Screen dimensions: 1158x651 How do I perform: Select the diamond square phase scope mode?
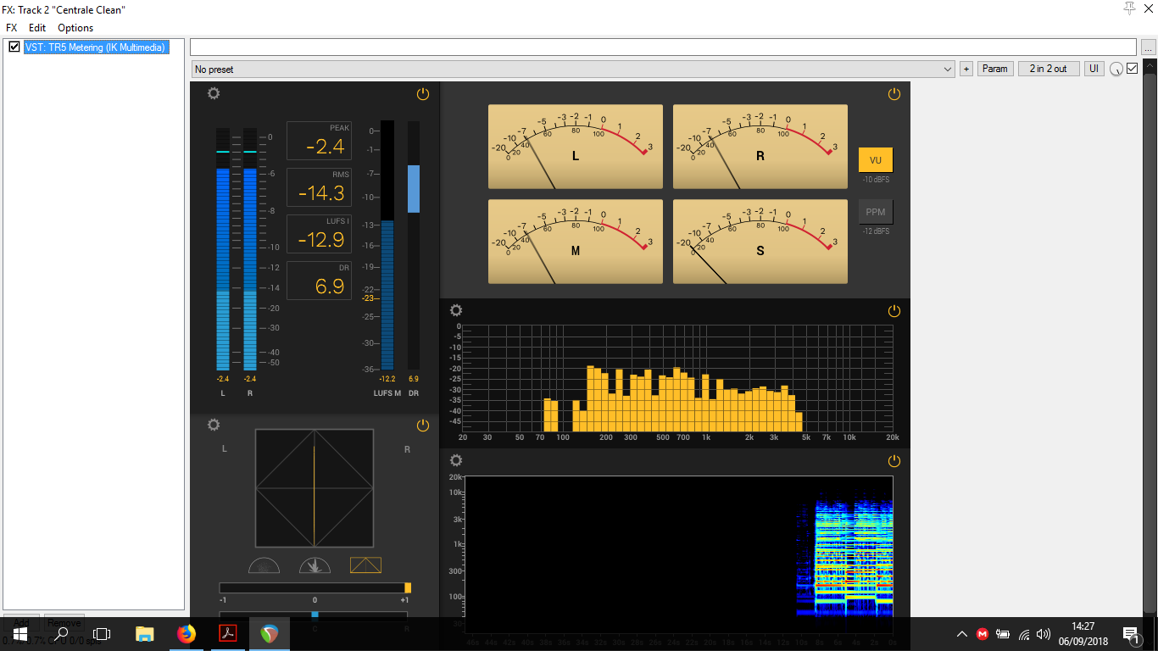[x=365, y=565]
